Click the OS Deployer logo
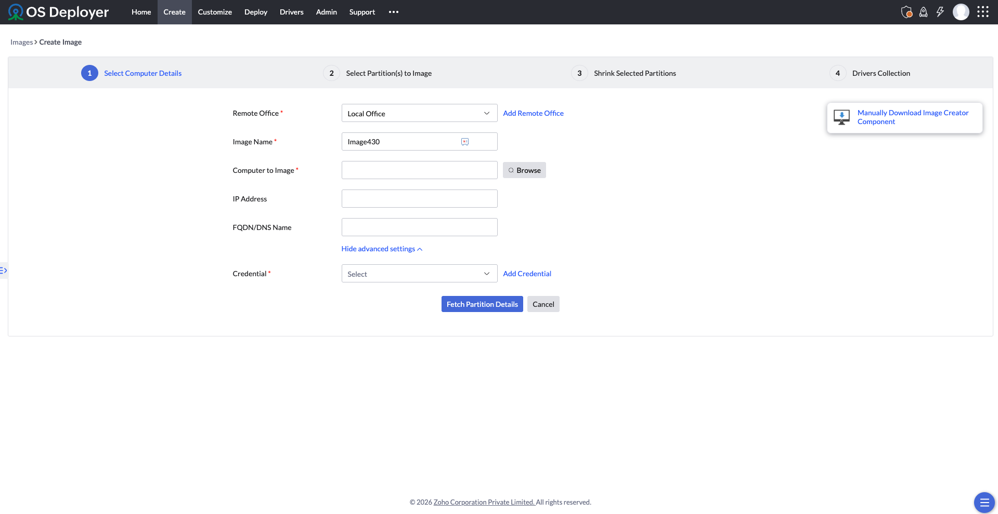The width and height of the screenshot is (998, 514). tap(58, 12)
